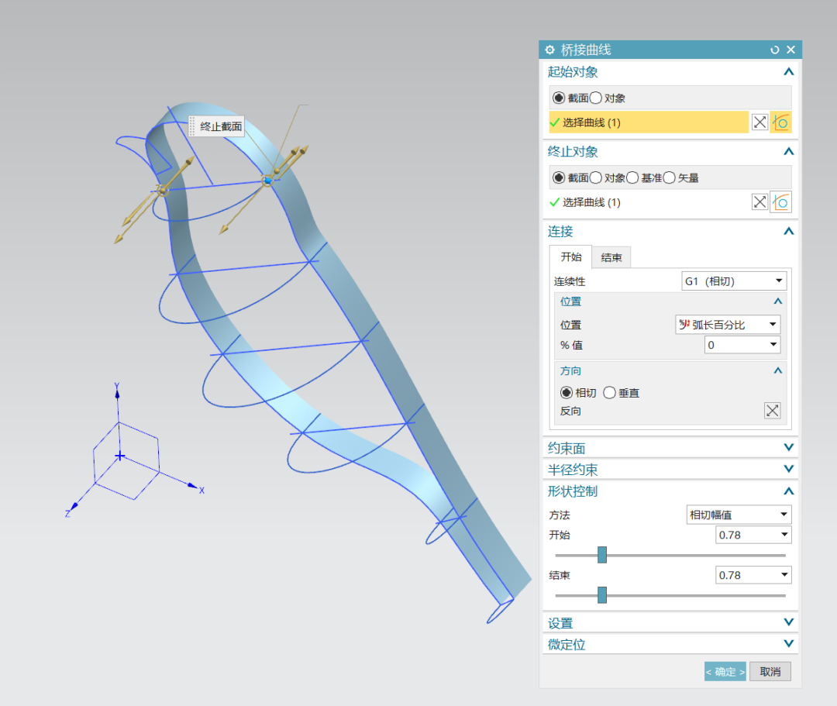Viewport: 837px width, 706px height.
Task: Collapse the 终止对象 section
Action: tap(788, 152)
